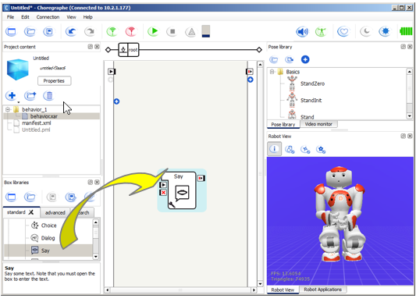Viewport: 416px width, 302px height.
Task: Click the root box in flow diagram path
Action: tap(129, 50)
